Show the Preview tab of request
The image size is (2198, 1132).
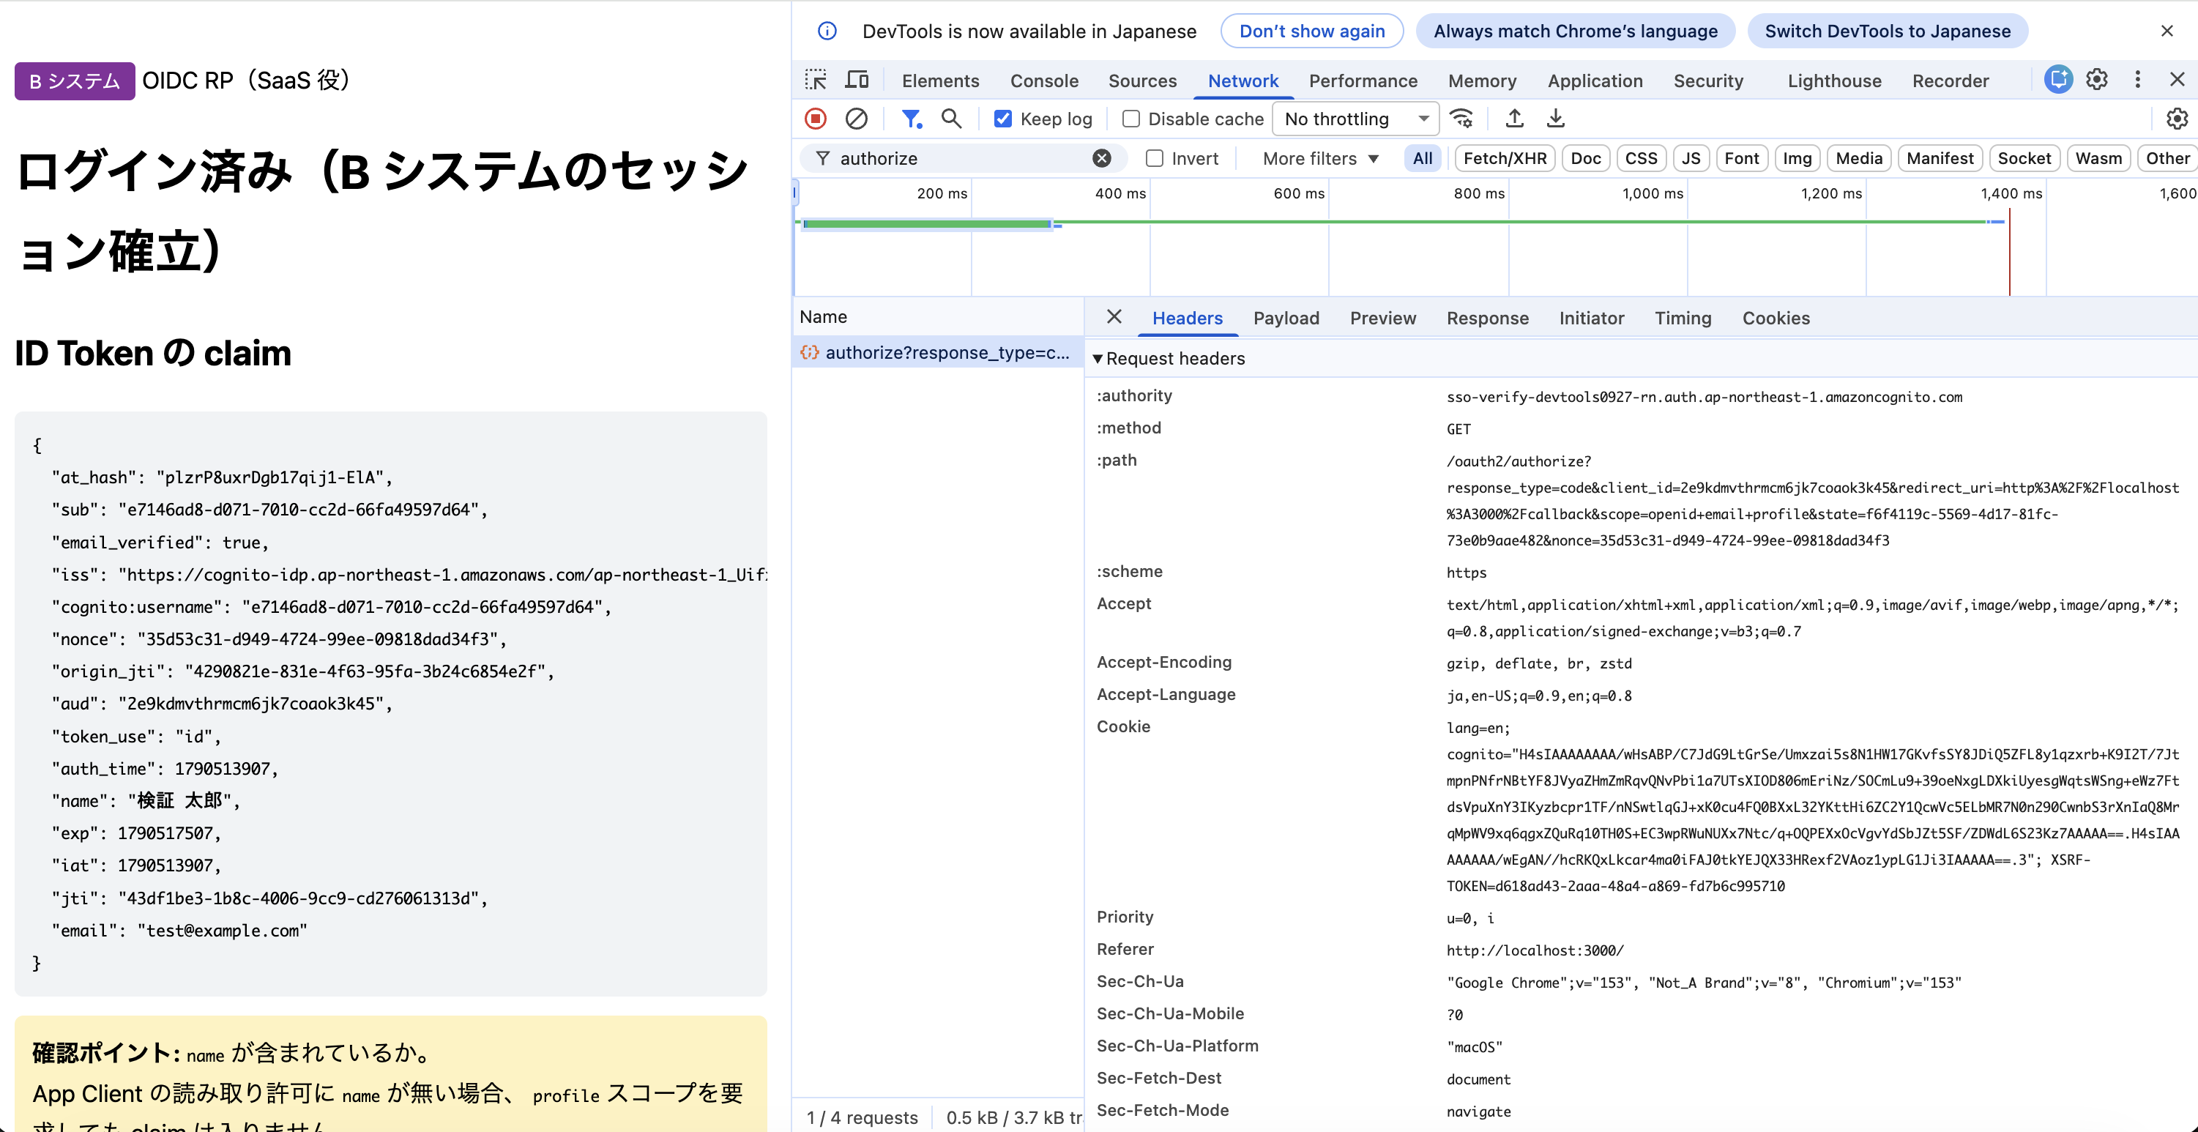click(1382, 317)
